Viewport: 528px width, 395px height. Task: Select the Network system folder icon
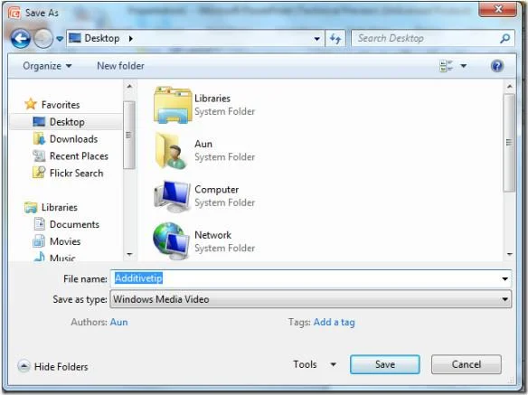tap(171, 241)
